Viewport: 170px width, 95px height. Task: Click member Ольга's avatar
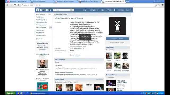pos(117,56)
